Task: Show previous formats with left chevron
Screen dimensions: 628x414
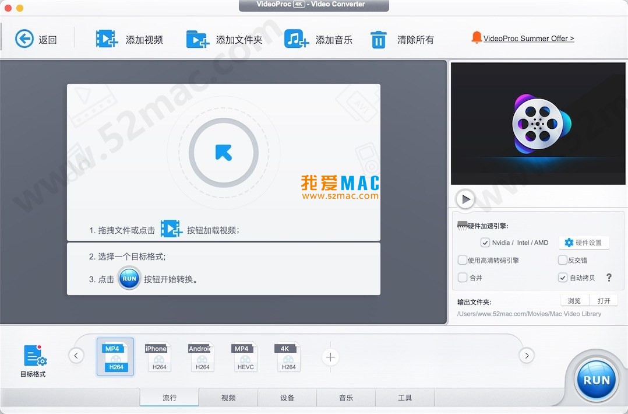Action: (x=76, y=355)
